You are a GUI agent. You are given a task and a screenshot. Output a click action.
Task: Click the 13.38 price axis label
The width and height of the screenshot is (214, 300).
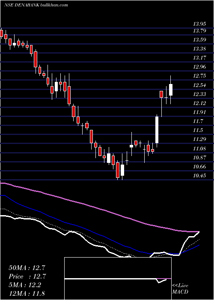point(200,49)
